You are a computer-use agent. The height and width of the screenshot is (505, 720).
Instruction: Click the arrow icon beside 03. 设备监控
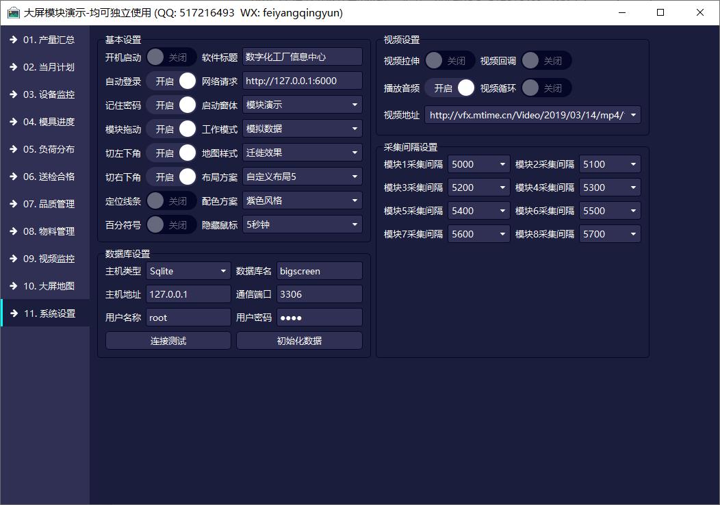13,94
